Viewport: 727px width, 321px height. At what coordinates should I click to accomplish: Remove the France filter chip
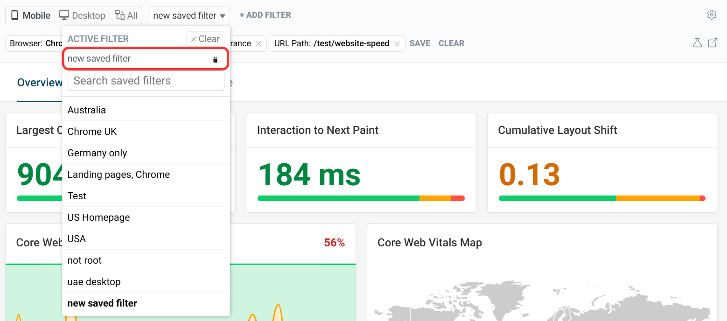pyautogui.click(x=259, y=43)
